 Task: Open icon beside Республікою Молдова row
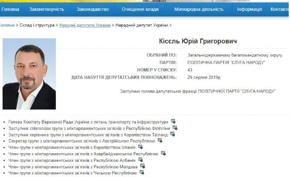click(x=143, y=166)
